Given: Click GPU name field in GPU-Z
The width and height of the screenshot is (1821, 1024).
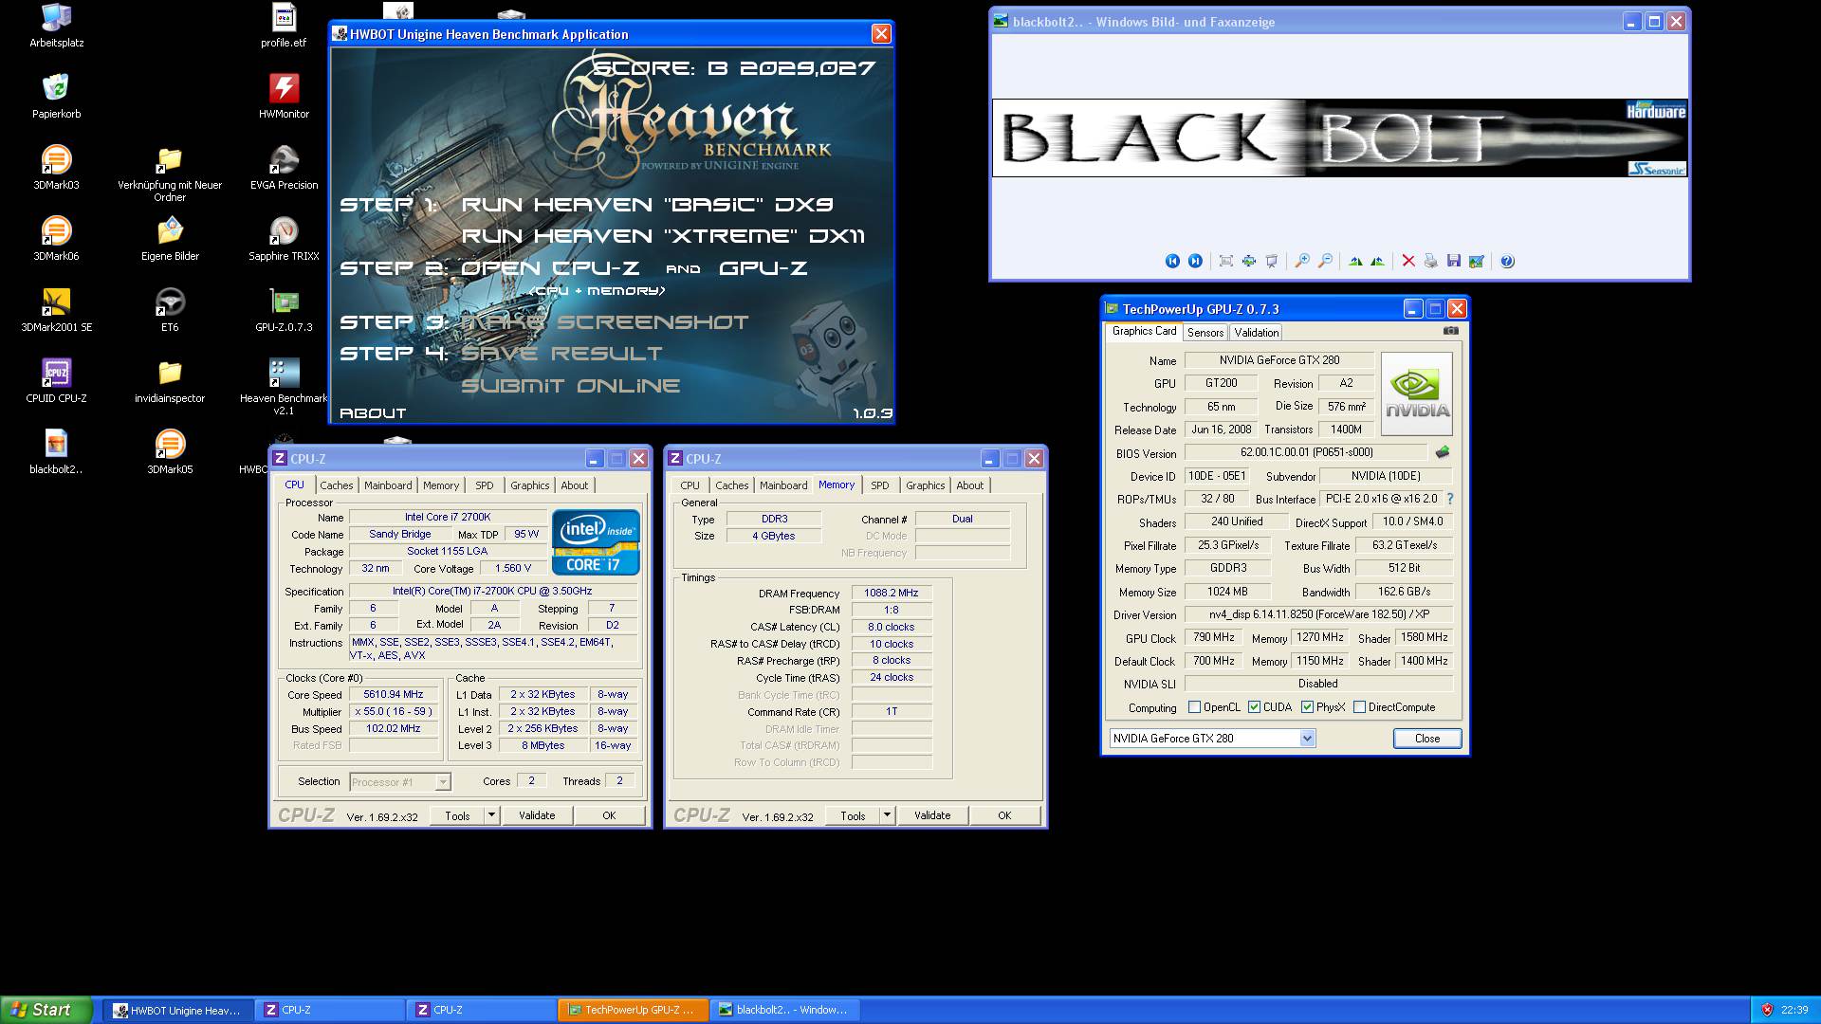Looking at the screenshot, I should pos(1278,360).
